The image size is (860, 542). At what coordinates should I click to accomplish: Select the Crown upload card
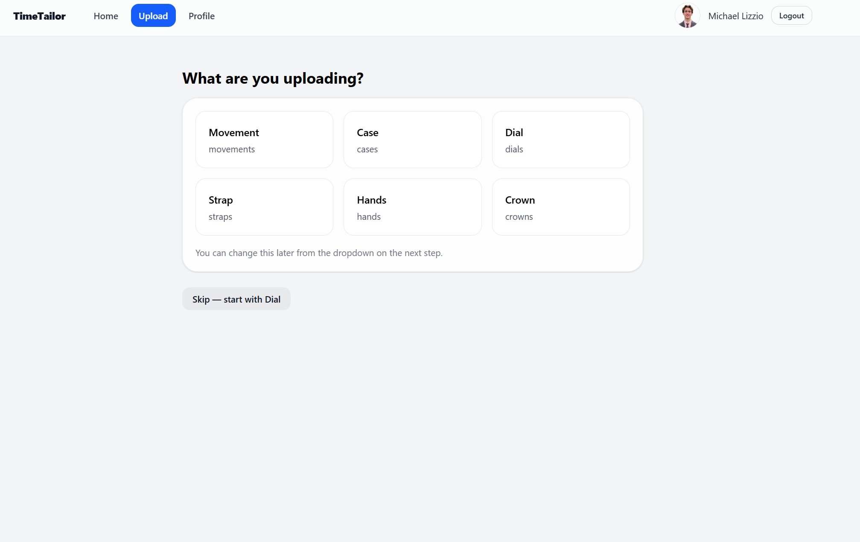click(560, 207)
